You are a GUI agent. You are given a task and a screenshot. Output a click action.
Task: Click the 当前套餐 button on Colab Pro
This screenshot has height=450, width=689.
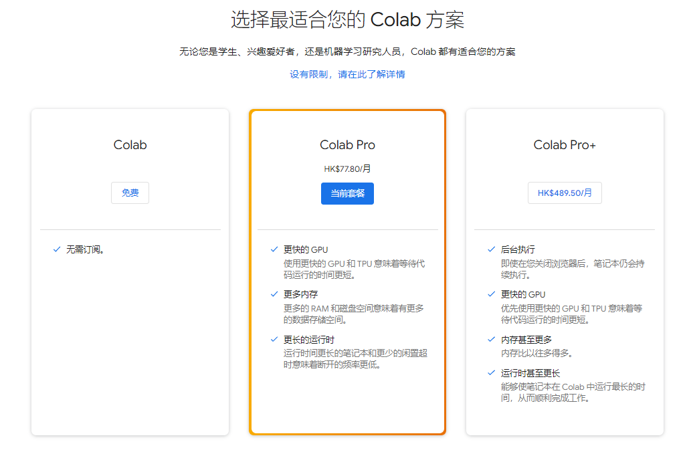tap(347, 194)
